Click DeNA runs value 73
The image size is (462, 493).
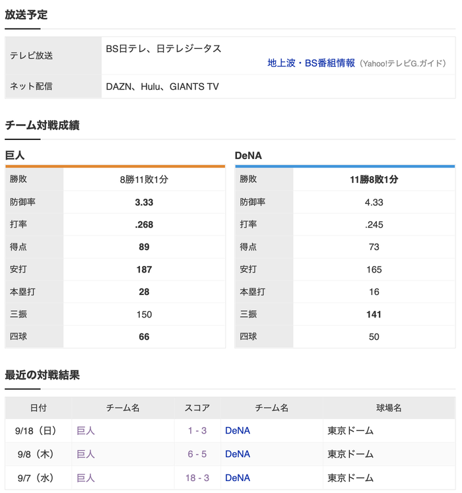tap(374, 247)
